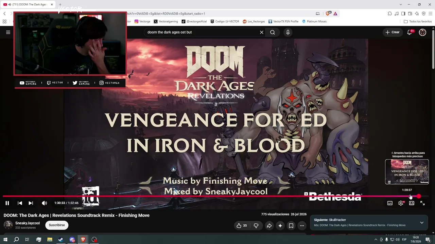435x244 pixels.
Task: Close the DOOM YouTube browser tab
Action: click(x=52, y=4)
